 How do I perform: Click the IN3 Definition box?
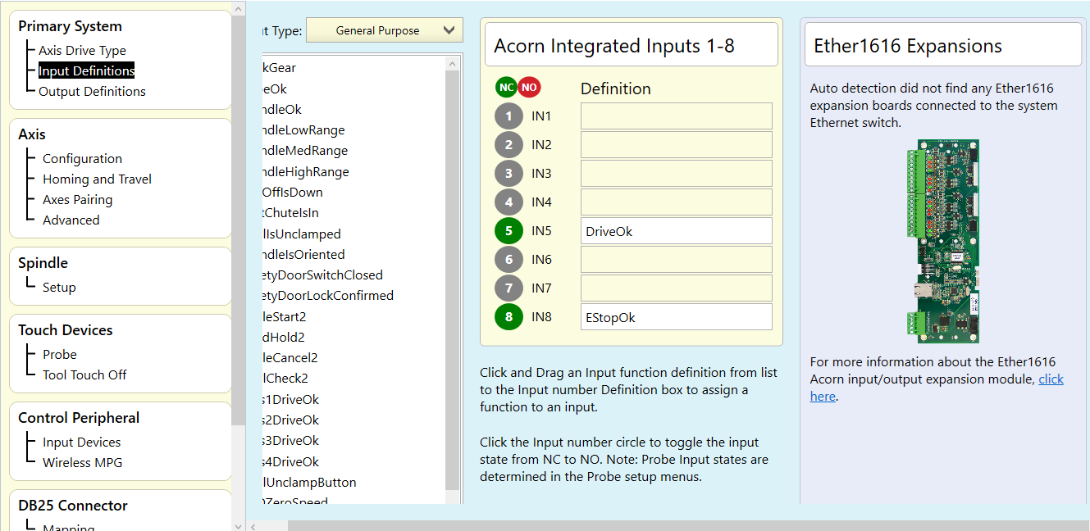(x=677, y=174)
